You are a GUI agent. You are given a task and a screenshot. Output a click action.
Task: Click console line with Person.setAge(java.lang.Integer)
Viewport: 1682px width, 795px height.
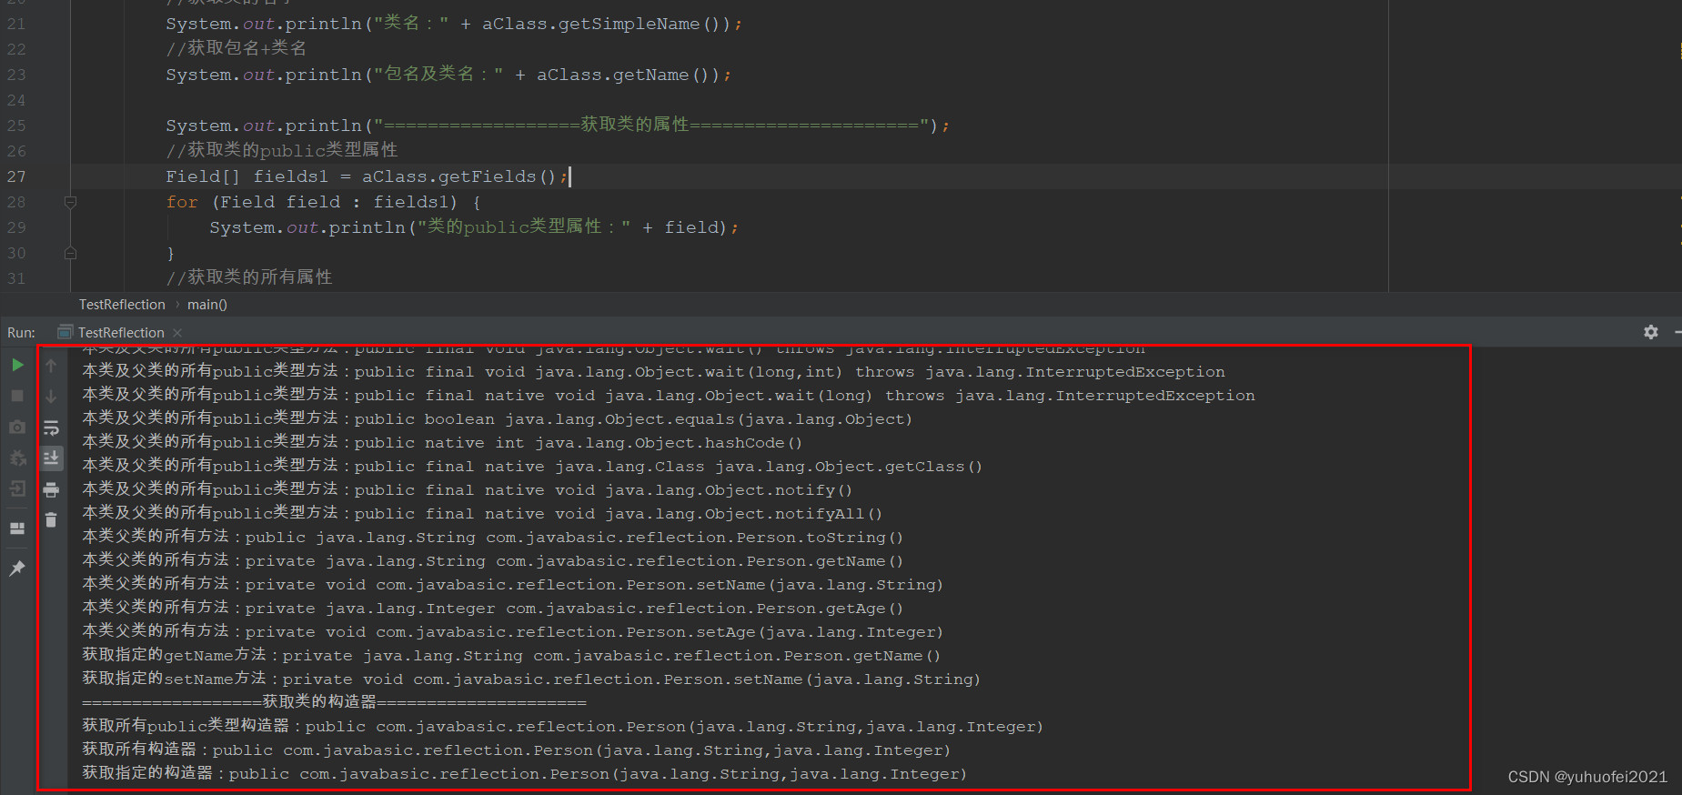click(512, 632)
